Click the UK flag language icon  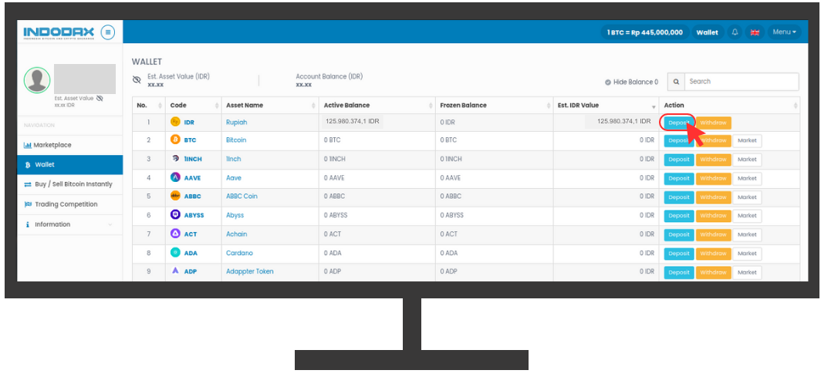click(x=755, y=32)
